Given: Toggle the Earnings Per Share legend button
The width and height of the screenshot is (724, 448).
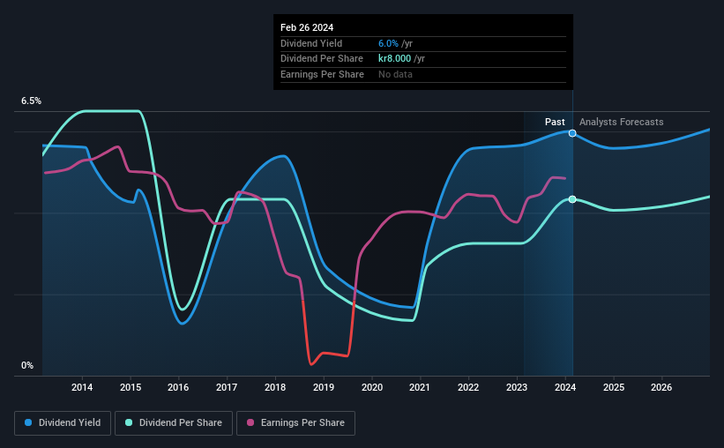Looking at the screenshot, I should [296, 423].
